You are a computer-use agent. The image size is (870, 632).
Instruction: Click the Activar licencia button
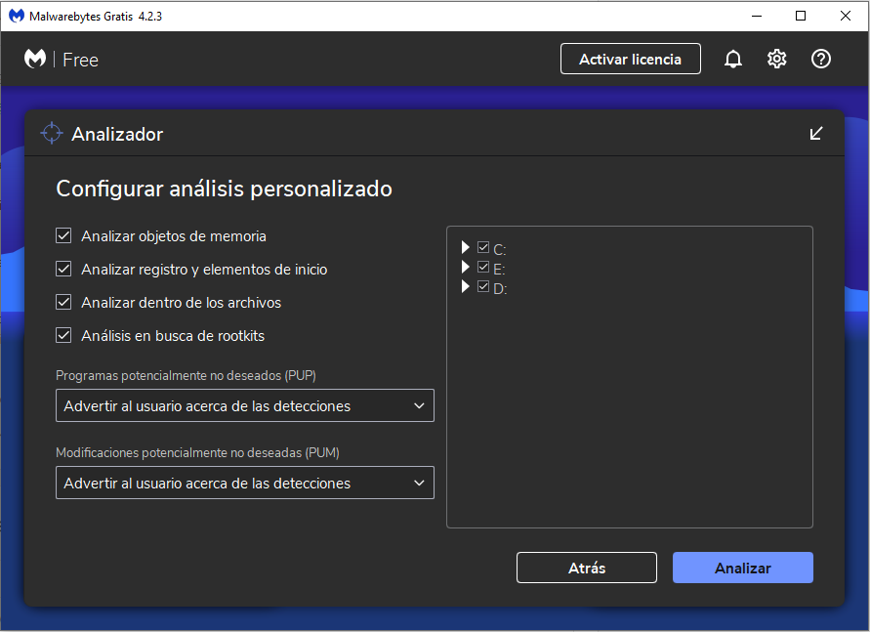click(631, 59)
